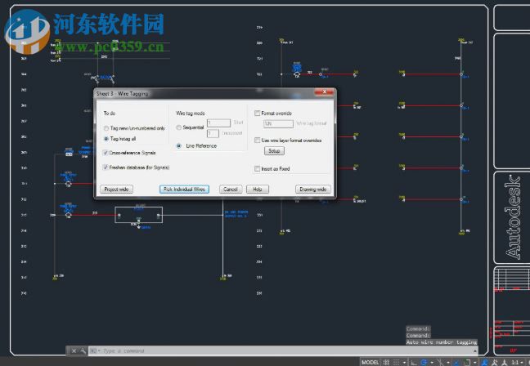Toggle Cross-reference Signals checkbox
The image size is (530, 366).
pos(106,153)
